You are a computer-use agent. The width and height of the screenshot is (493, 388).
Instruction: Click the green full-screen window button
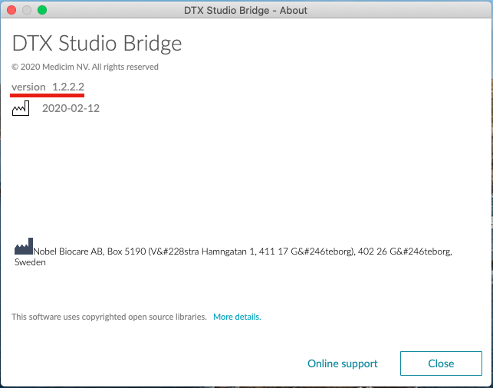pos(42,10)
